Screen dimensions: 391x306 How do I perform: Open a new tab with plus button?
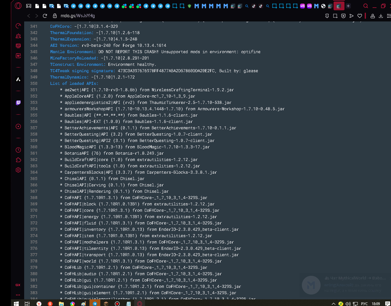coord(348,6)
